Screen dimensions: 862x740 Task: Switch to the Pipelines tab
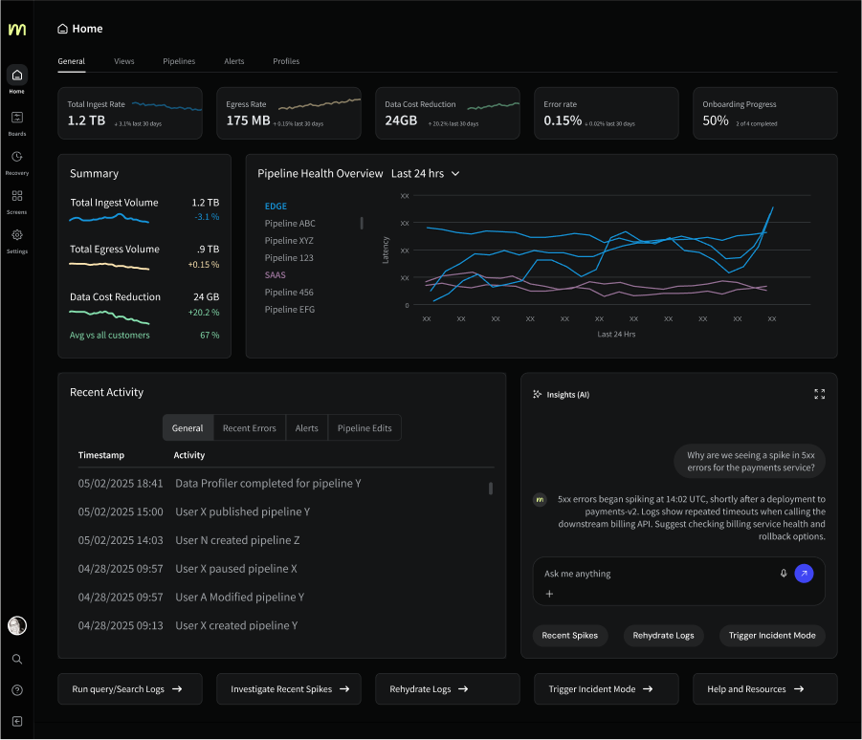(179, 61)
